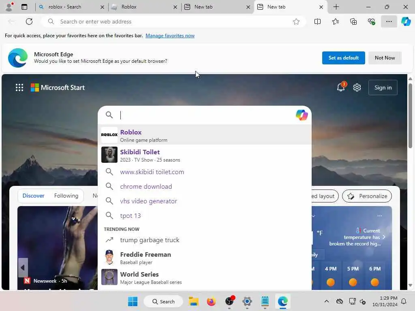415x311 pixels.
Task: Open the tab actions menu icon
Action: [24, 7]
